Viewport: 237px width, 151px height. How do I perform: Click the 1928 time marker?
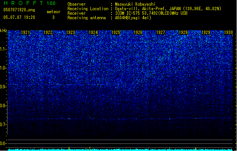click(183, 32)
